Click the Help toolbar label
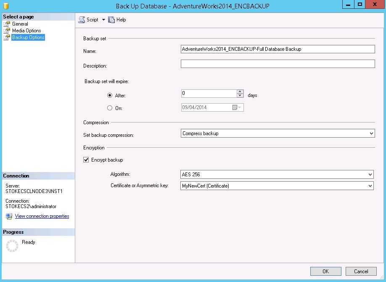This screenshot has height=282, width=386. [121, 20]
